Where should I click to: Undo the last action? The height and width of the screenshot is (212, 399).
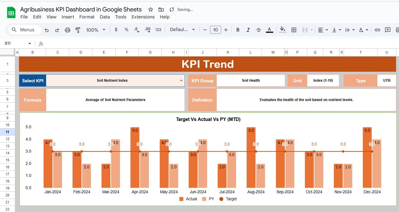[47, 30]
